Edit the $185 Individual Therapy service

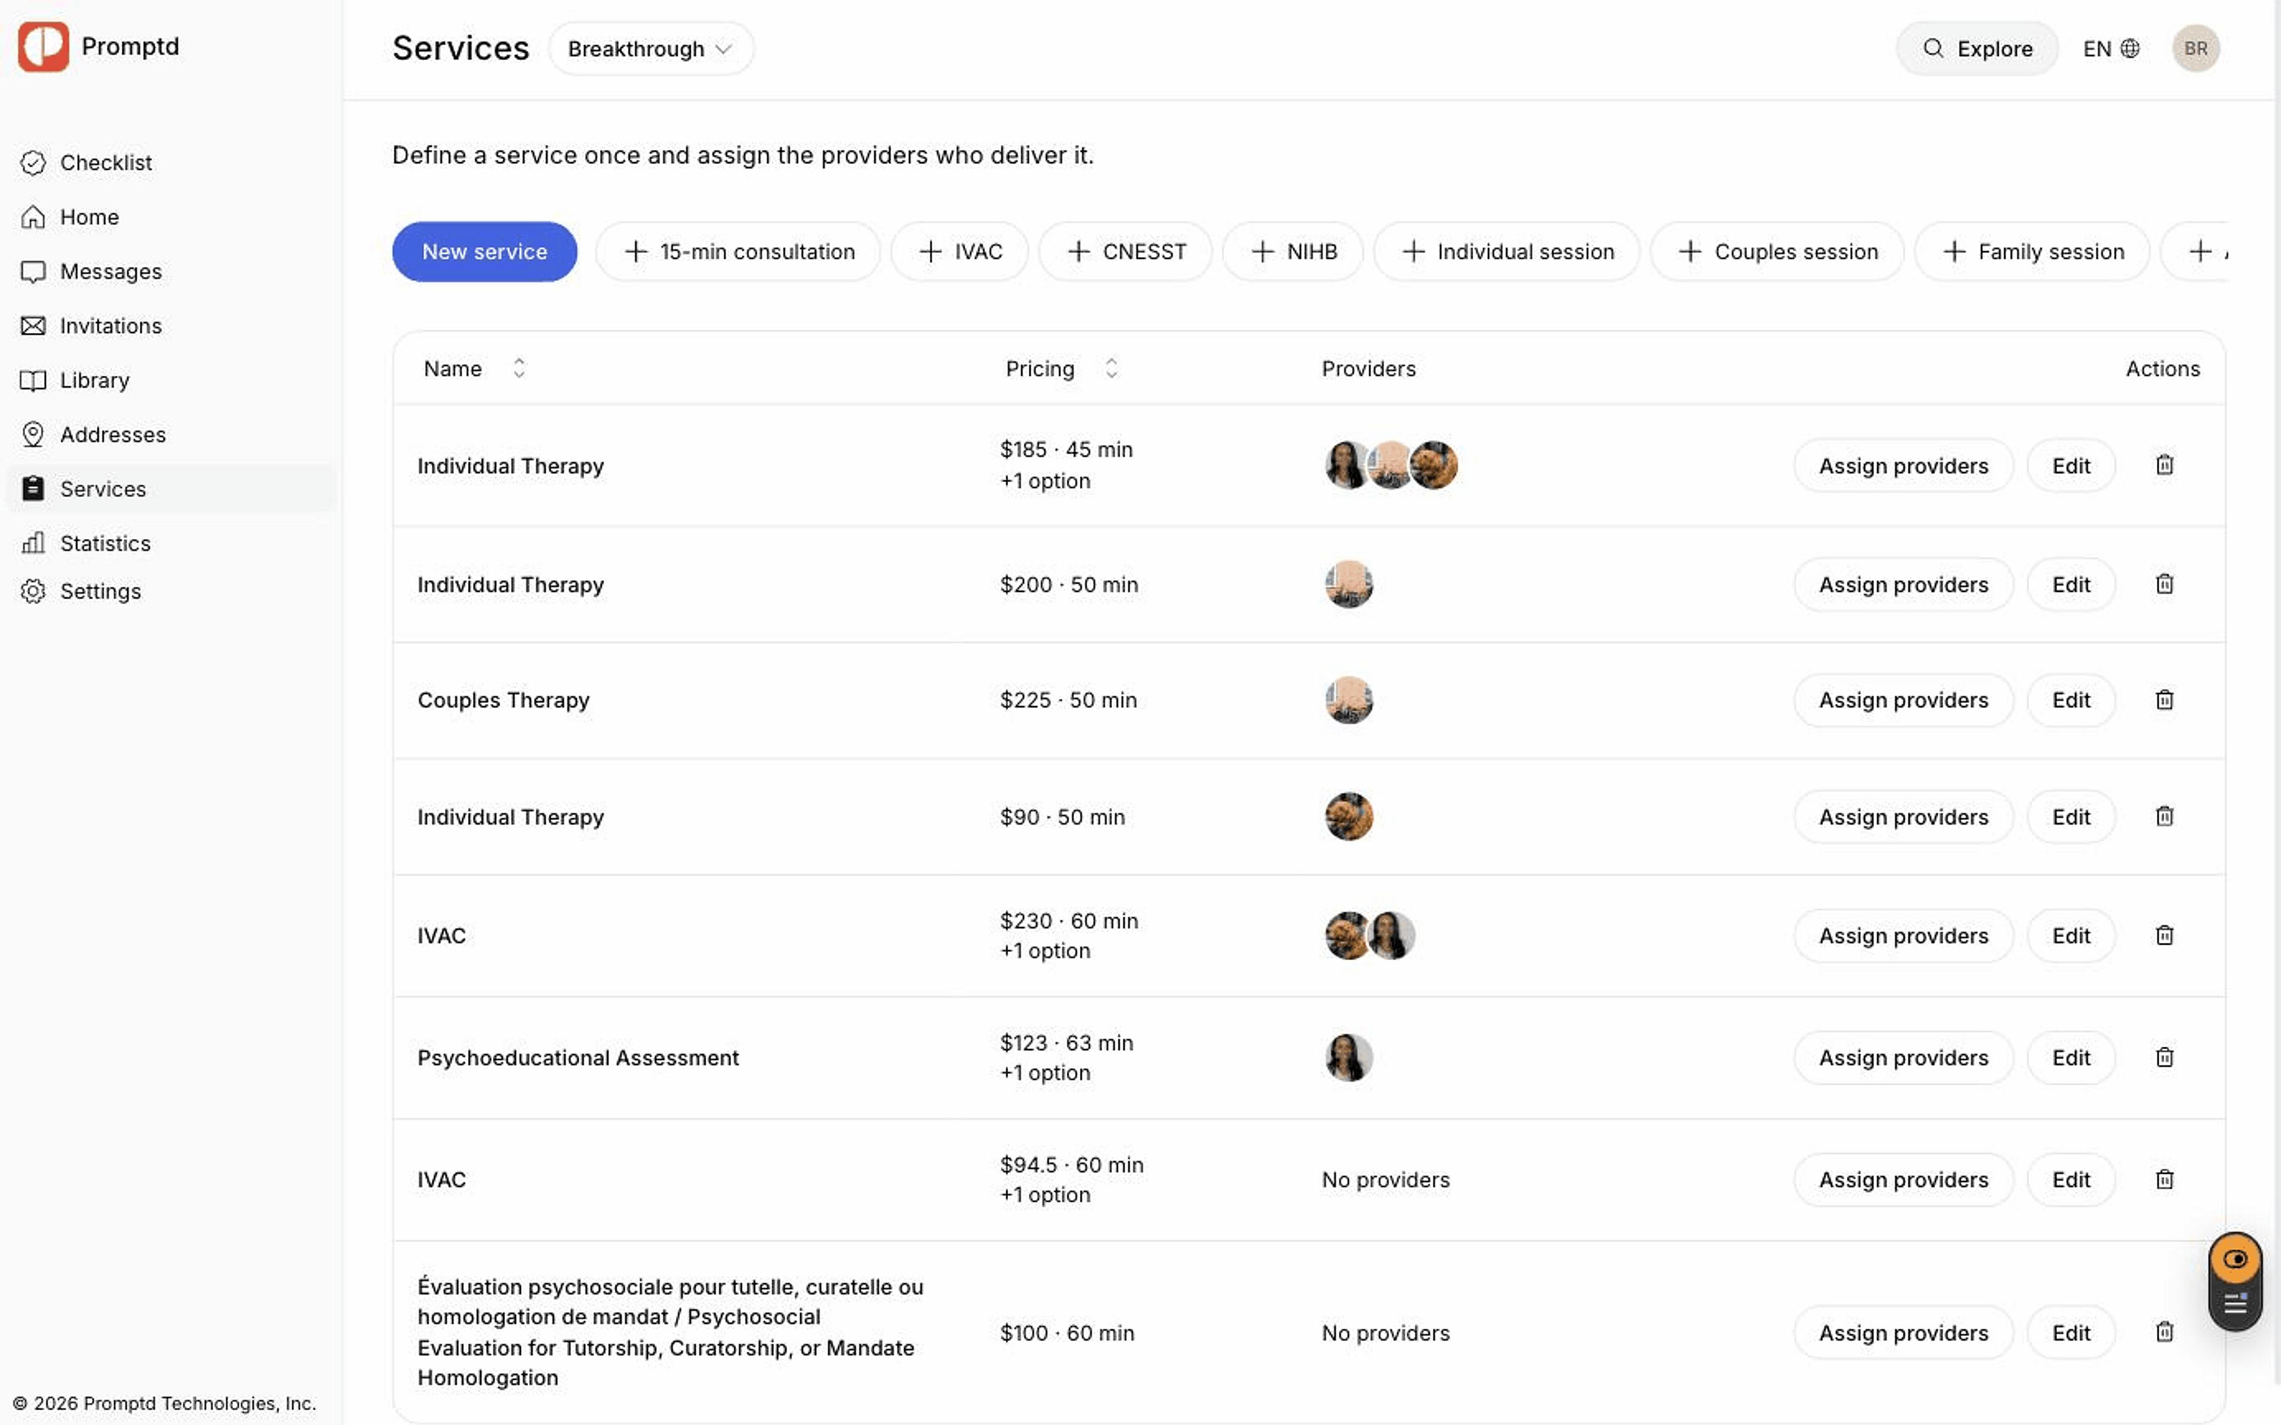(x=2071, y=465)
